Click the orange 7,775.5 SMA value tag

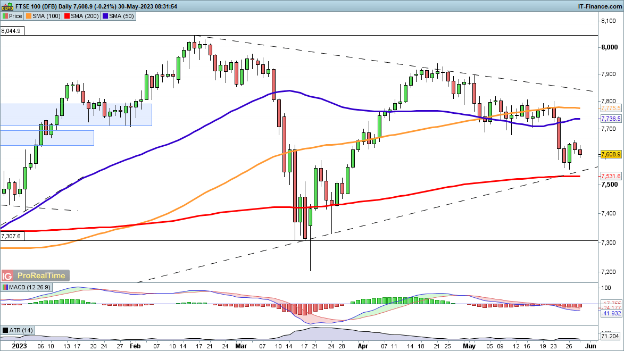pos(611,108)
